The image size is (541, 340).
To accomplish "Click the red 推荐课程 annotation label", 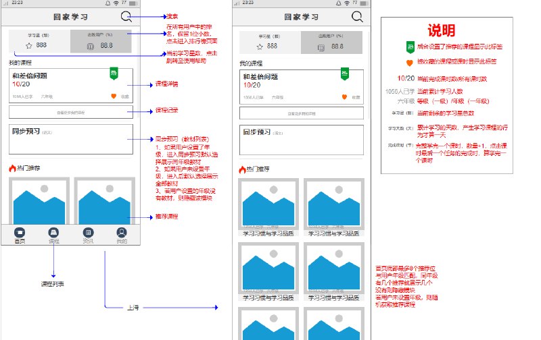I will pos(166,217).
